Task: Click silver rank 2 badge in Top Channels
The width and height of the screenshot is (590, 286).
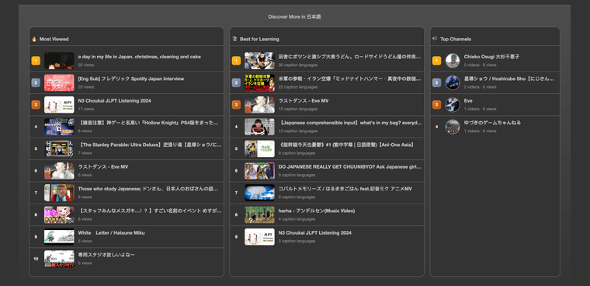Action: click(x=436, y=82)
